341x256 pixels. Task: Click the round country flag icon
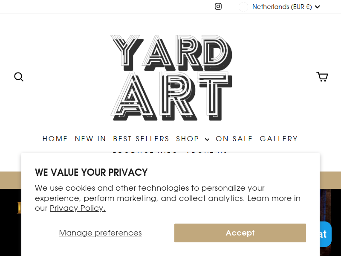(x=243, y=7)
